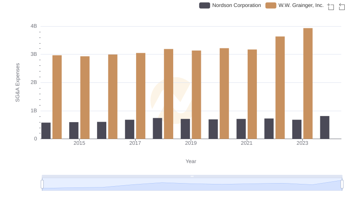Click the Nordson Corporation dark legend swatch

click(x=204, y=5)
